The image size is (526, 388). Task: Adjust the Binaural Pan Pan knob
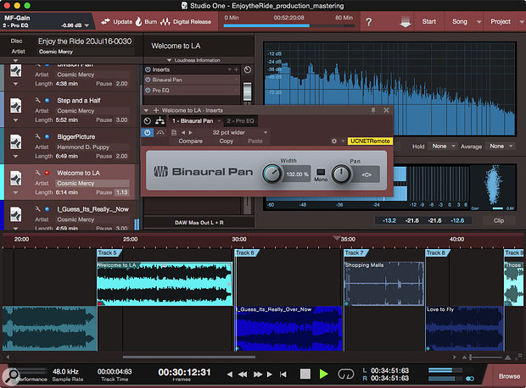(341, 174)
